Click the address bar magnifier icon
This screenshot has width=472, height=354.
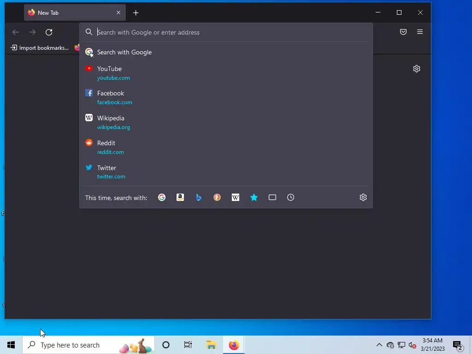tap(89, 32)
